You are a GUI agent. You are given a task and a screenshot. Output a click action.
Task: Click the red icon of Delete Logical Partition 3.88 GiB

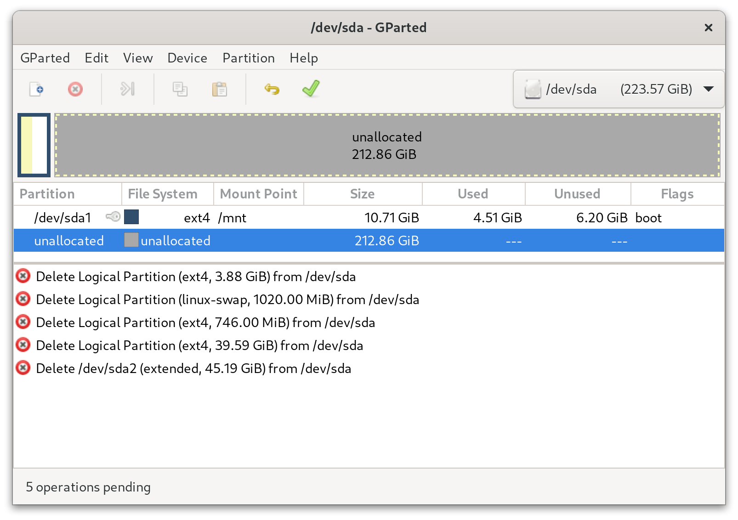click(x=23, y=276)
